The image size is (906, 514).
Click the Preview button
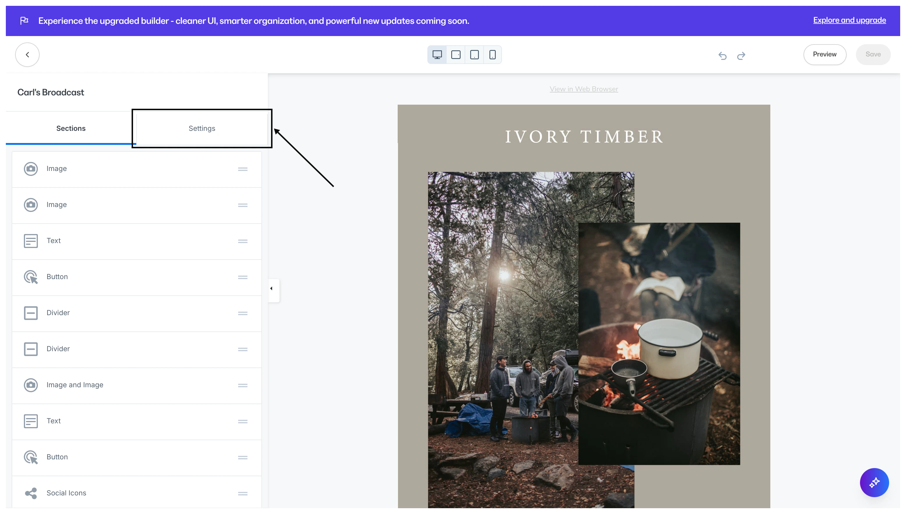click(824, 54)
